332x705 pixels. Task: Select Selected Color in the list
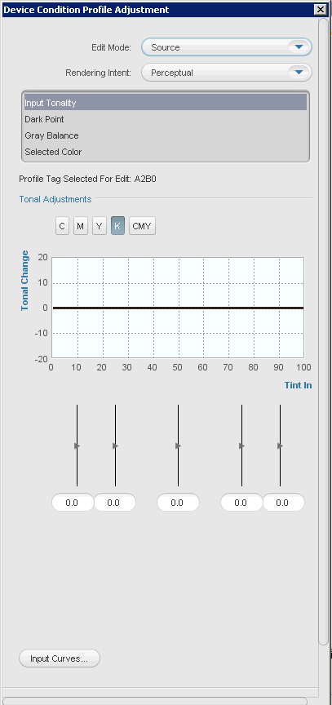pyautogui.click(x=166, y=152)
